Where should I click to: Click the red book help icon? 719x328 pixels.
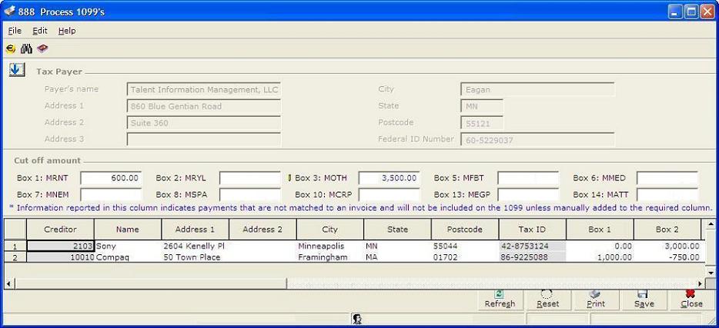[42, 48]
